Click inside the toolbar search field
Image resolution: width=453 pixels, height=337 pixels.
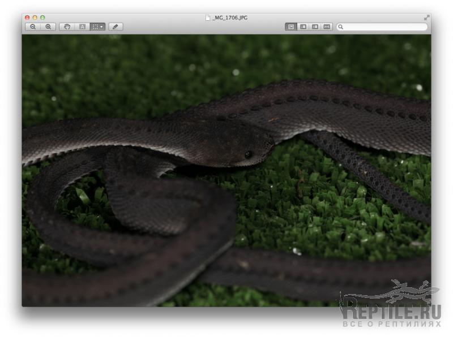[x=385, y=27]
